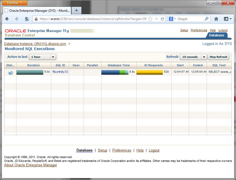236x180 pixels.
Task: Open the Help link in the header
Action: 213,30
